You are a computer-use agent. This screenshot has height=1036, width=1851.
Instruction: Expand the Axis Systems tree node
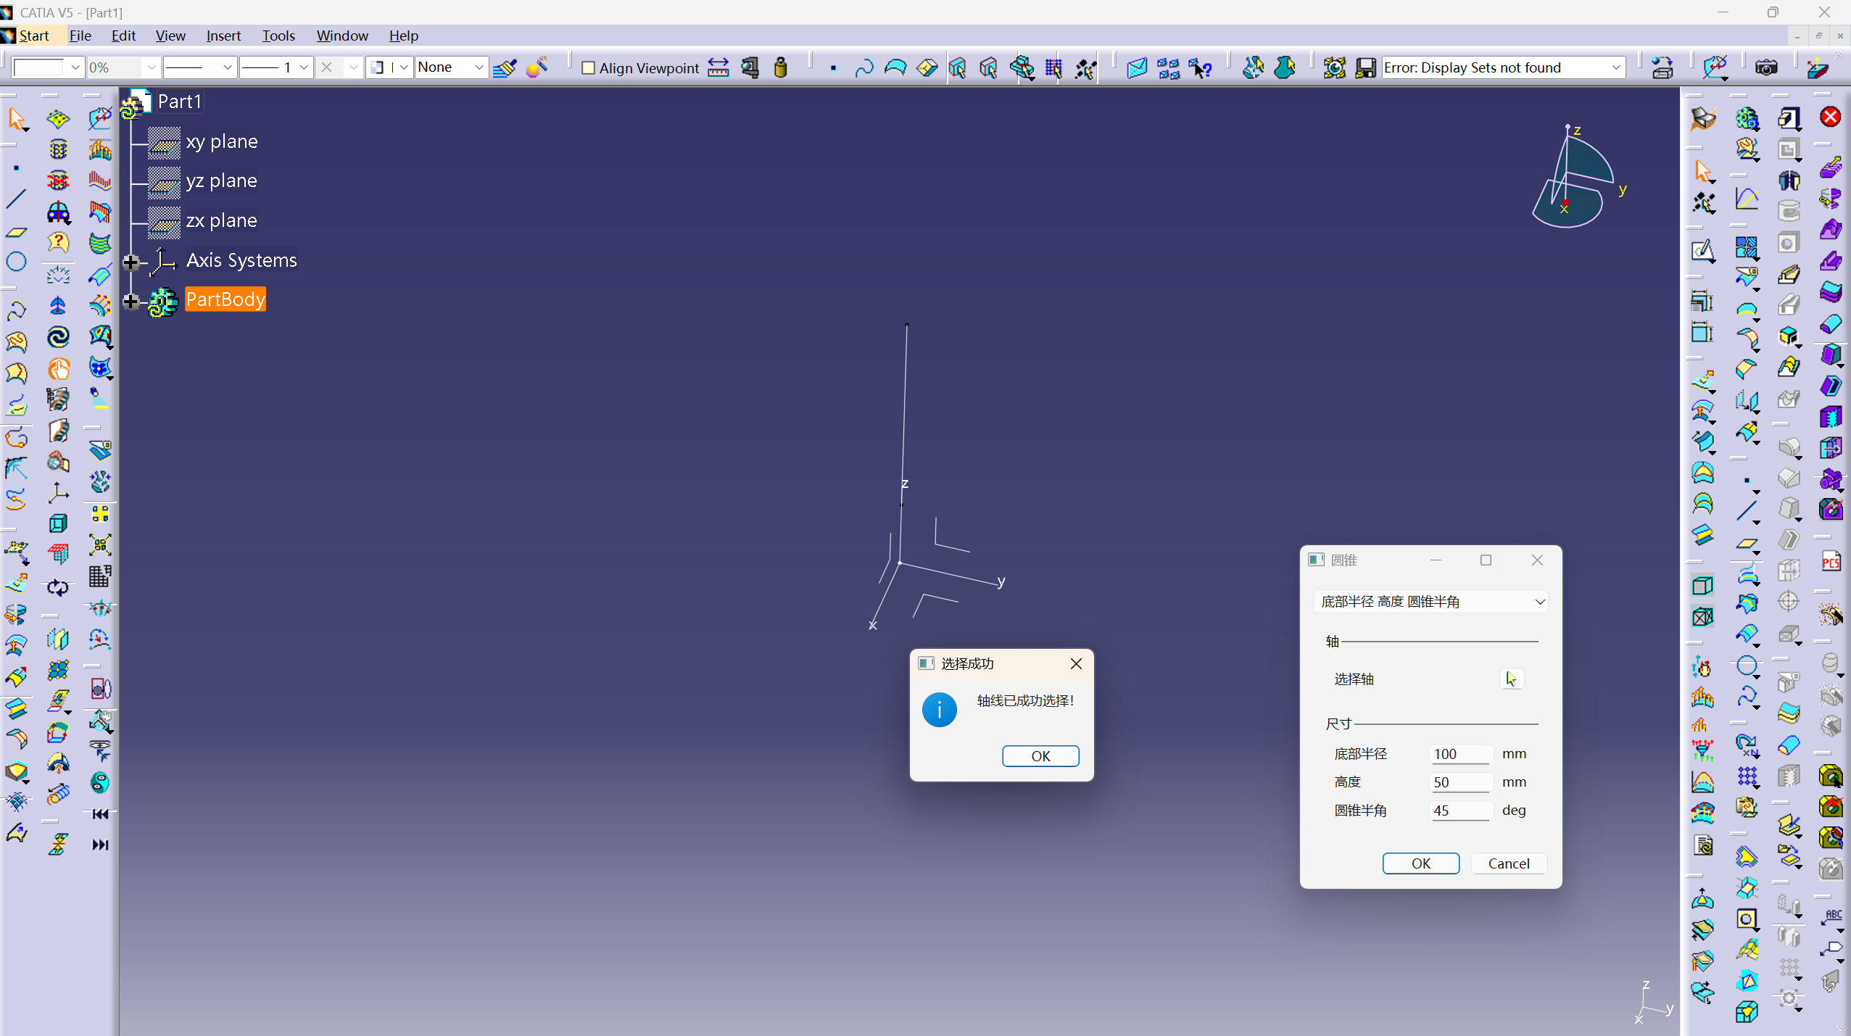tap(131, 262)
